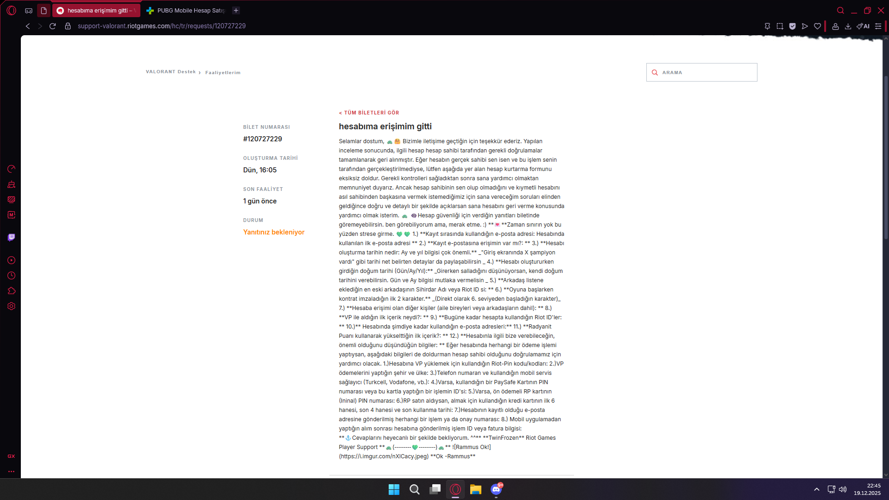Add page to bookmarks with heart

tap(817, 26)
